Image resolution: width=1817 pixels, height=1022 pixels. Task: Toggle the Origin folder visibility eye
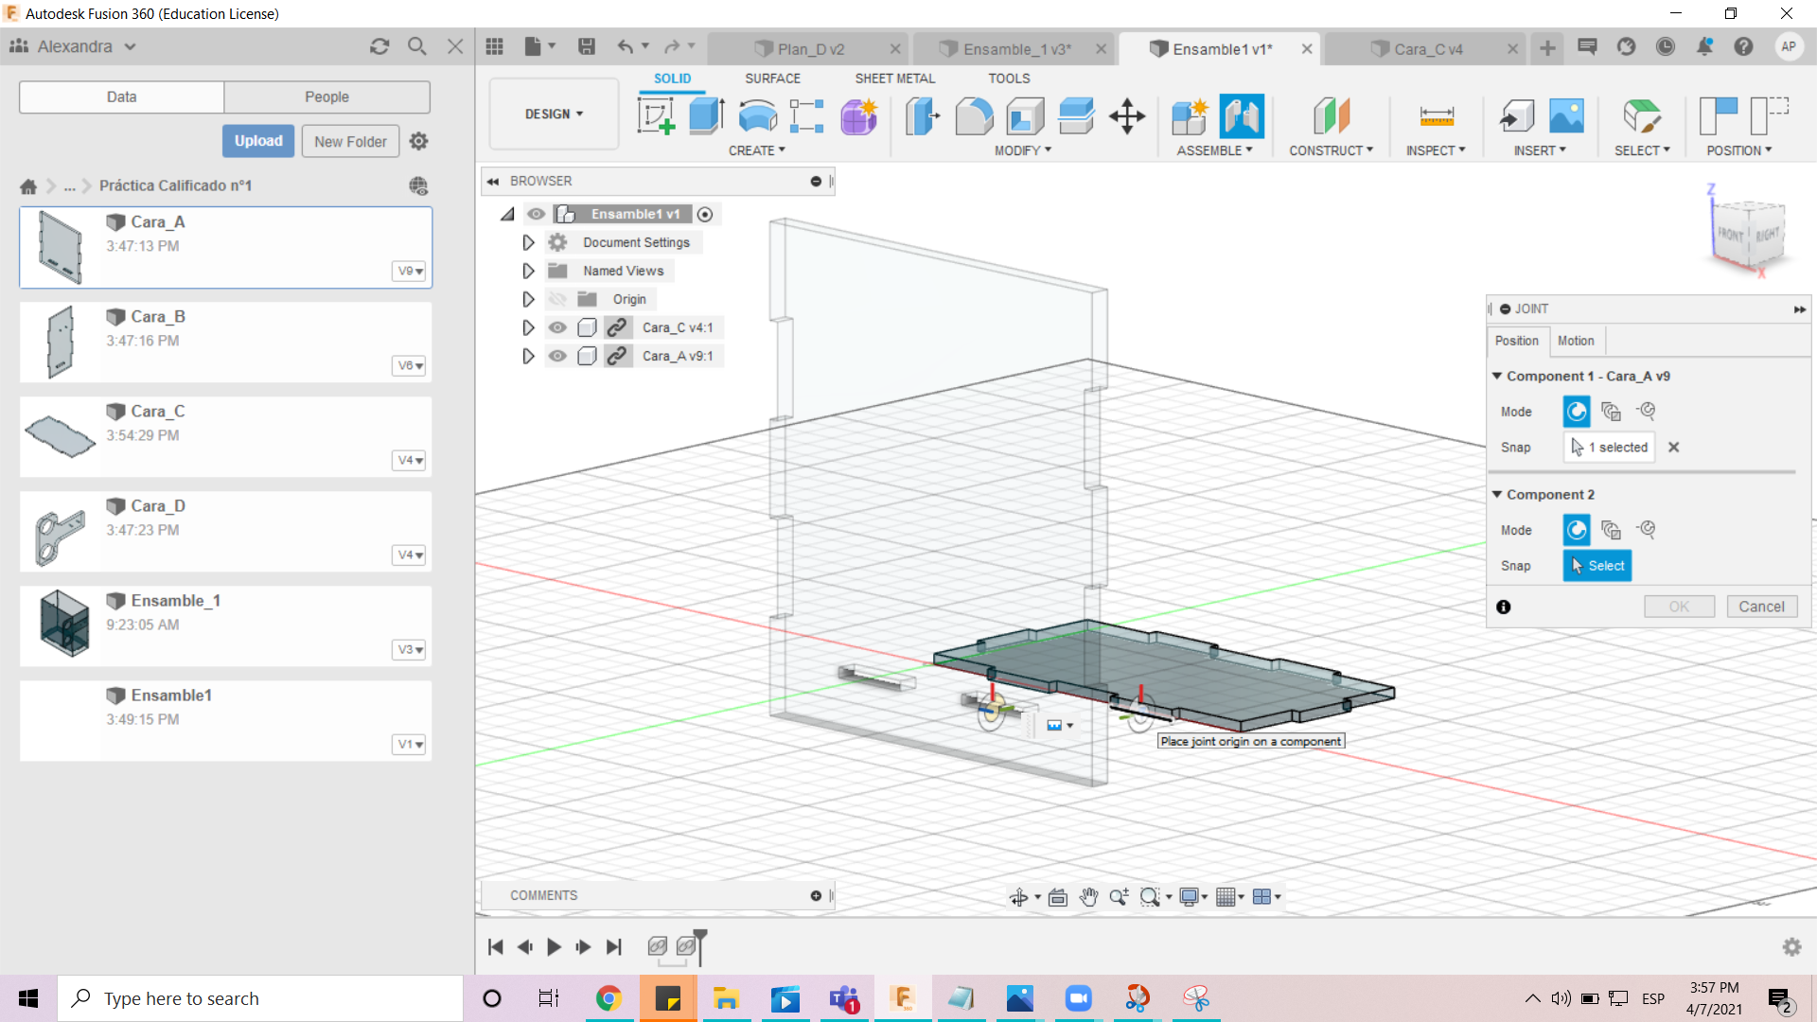[557, 299]
